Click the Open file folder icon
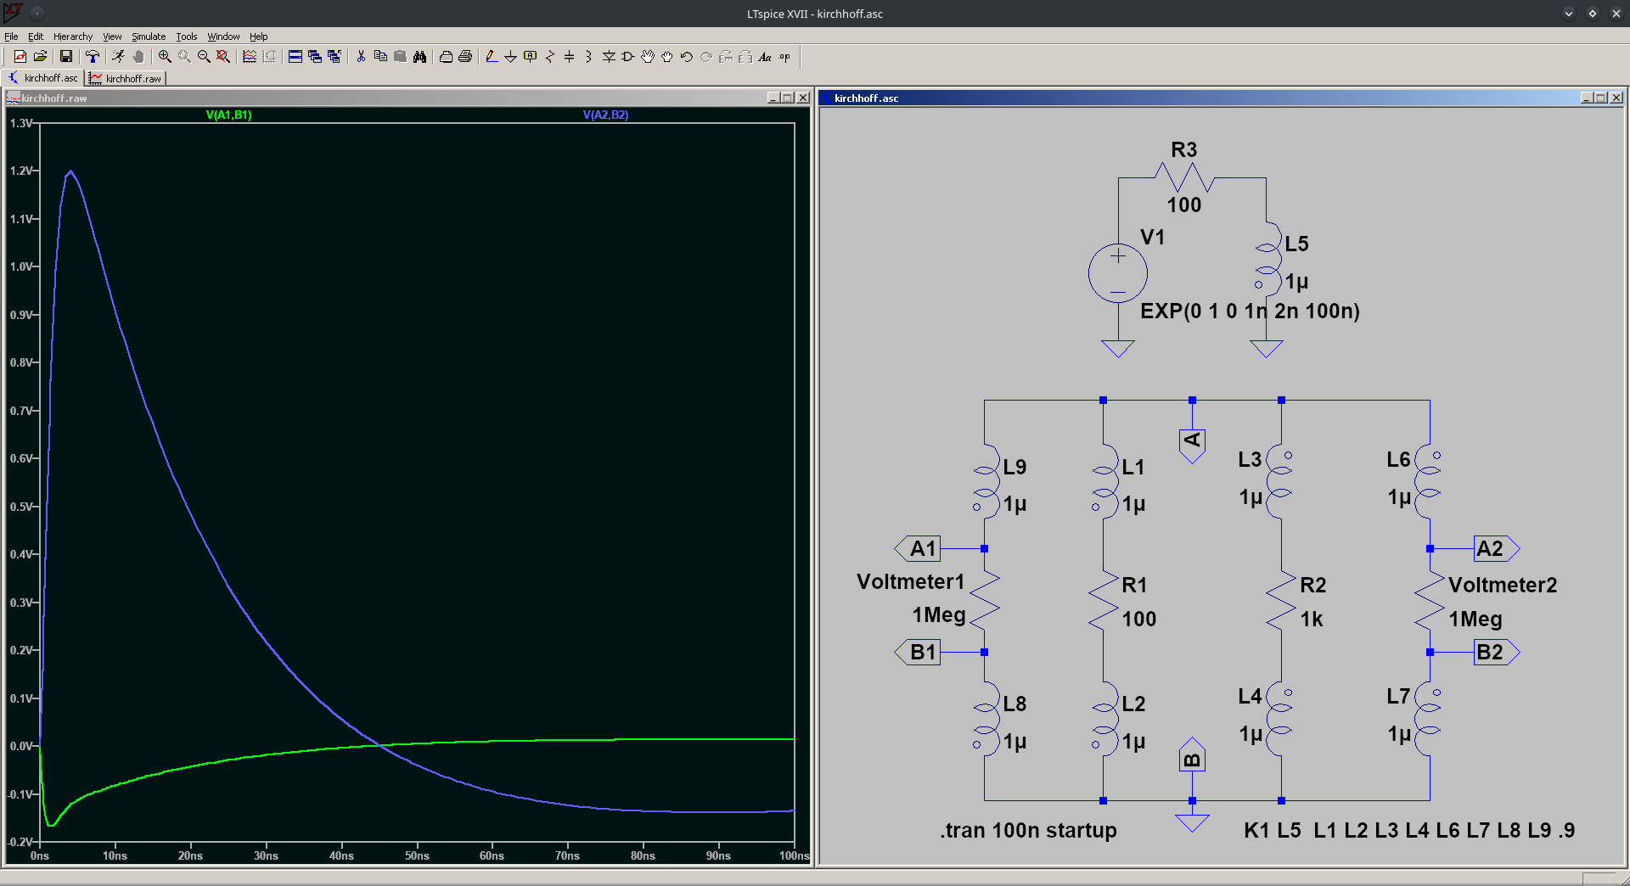1630x886 pixels. [40, 57]
